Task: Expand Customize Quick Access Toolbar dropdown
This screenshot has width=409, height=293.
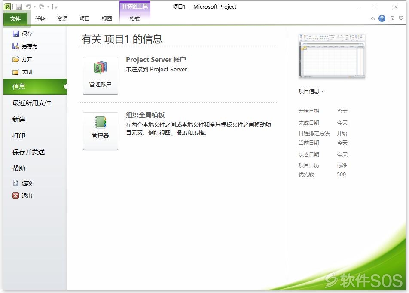Action: [56, 7]
